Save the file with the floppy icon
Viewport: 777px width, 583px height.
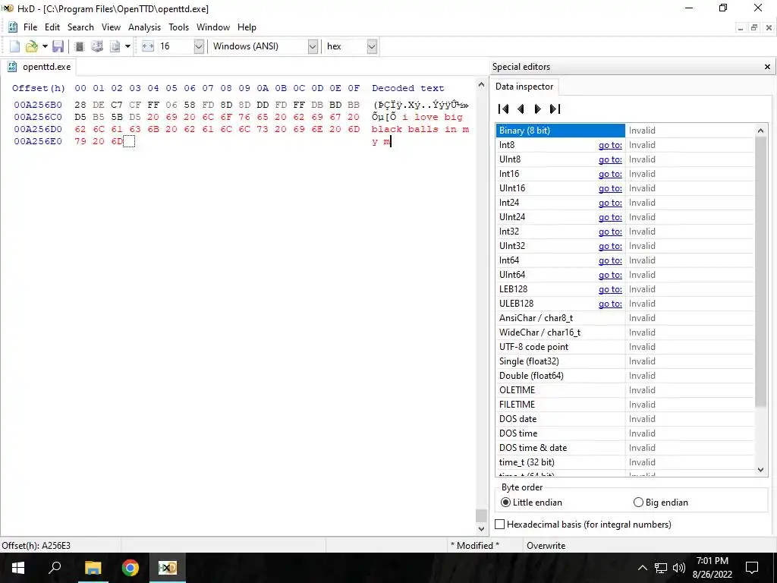tap(58, 46)
